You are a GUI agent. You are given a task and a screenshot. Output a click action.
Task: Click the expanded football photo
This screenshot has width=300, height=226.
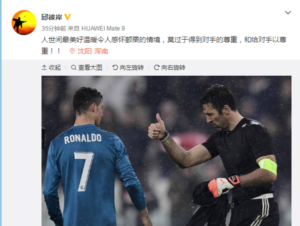point(166,151)
